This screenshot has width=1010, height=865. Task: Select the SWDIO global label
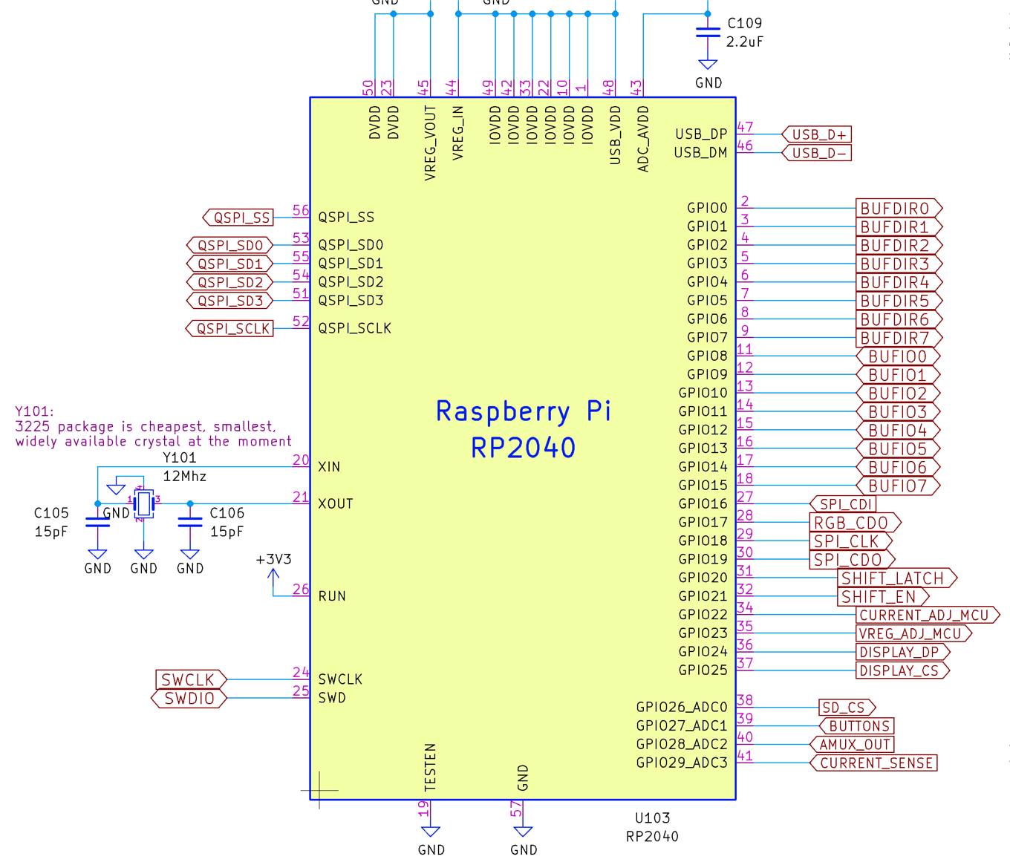[x=189, y=699]
